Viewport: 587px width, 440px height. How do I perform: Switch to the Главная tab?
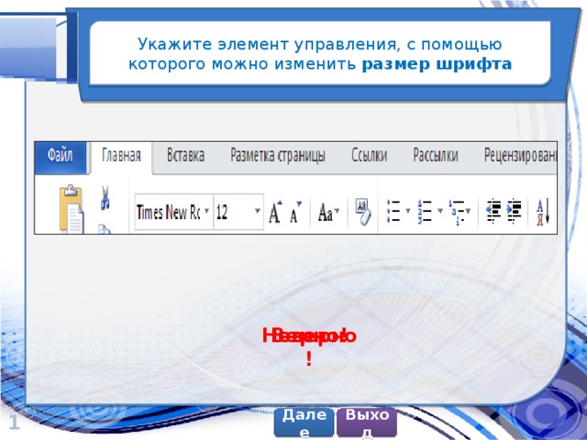point(121,157)
